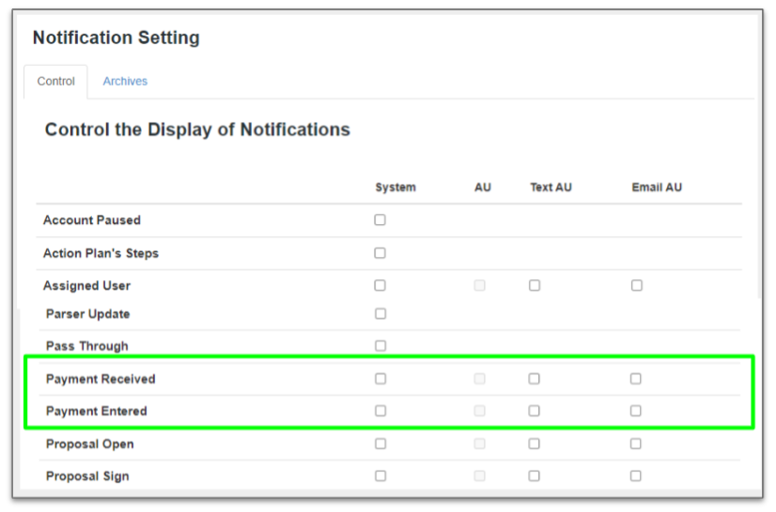Image resolution: width=776 pixels, height=512 pixels.
Task: Check Text AU for Proposal Open
Action: [534, 444]
